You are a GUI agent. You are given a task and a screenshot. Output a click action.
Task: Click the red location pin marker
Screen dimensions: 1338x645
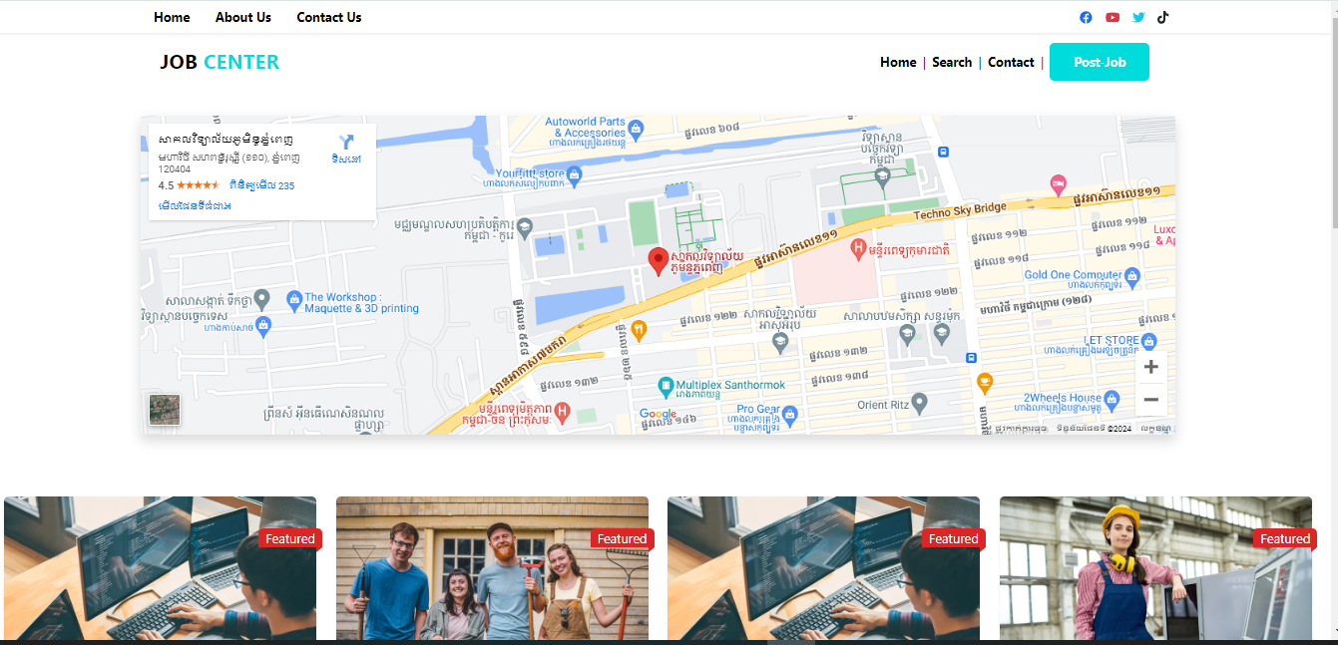[658, 261]
